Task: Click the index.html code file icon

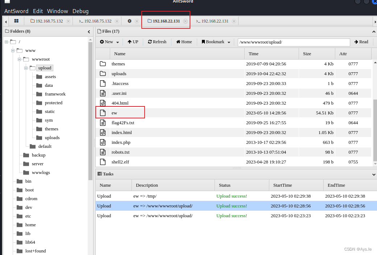Action: [x=103, y=133]
